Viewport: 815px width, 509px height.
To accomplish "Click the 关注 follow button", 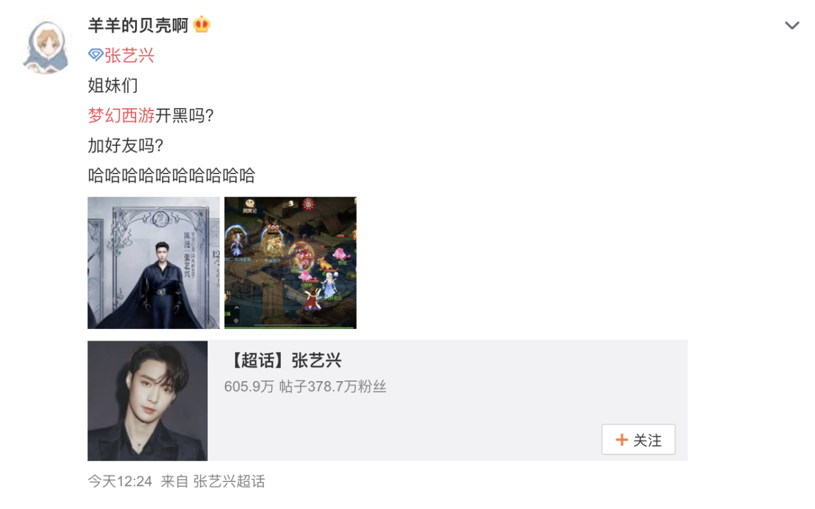I will [x=638, y=440].
